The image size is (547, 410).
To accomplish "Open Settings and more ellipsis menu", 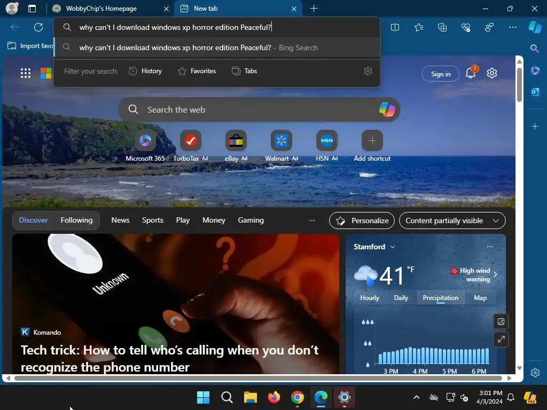I will [512, 27].
